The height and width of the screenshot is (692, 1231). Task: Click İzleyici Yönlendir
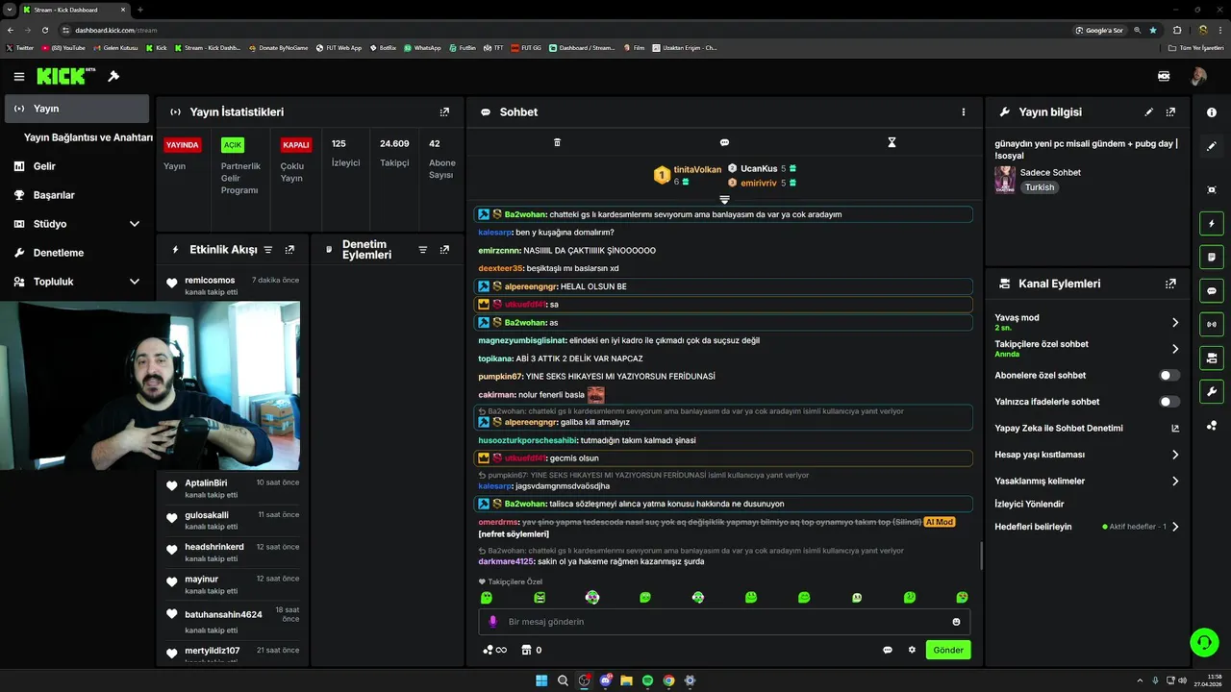pyautogui.click(x=1029, y=504)
